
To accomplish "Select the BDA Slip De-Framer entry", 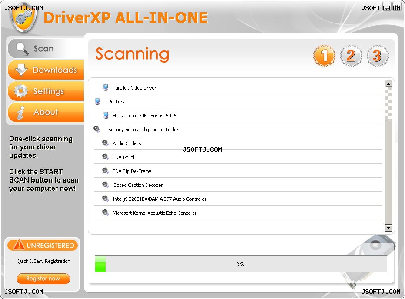I will [238, 171].
